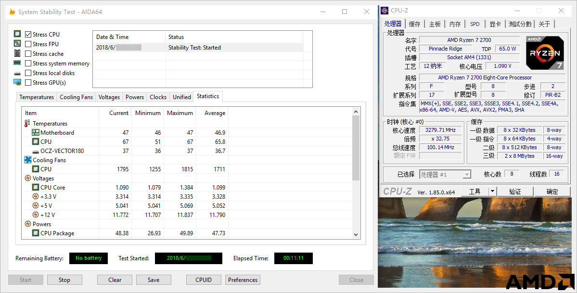Viewport: 577px width, 293px height.
Task: Click the disk icon beside Stress local disks
Action: [17, 73]
